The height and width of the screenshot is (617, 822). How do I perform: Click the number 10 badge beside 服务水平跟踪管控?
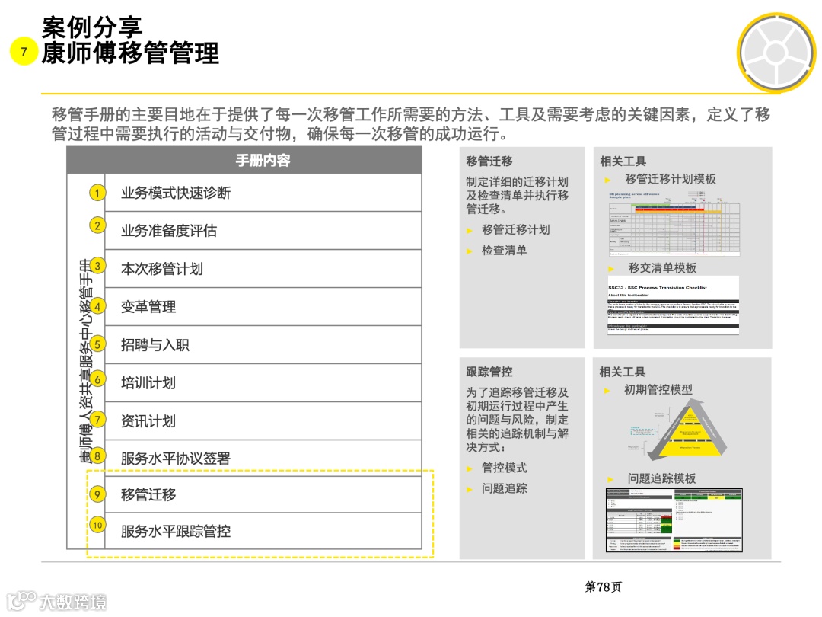[x=97, y=525]
